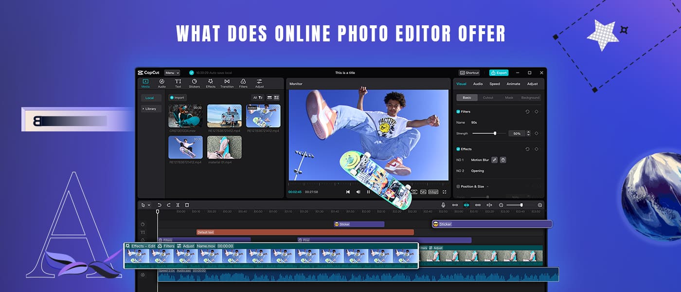Add keyframe for Effects section
681x292 pixels.
(x=537, y=149)
